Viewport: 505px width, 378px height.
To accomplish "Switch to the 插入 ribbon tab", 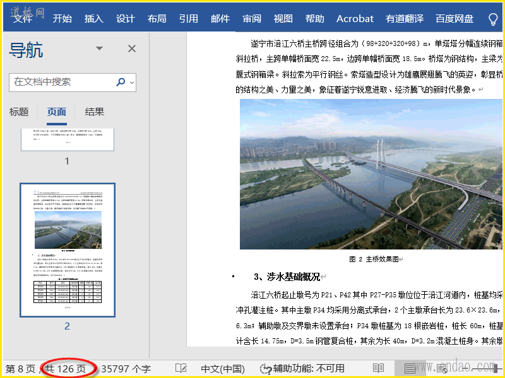I will (93, 18).
